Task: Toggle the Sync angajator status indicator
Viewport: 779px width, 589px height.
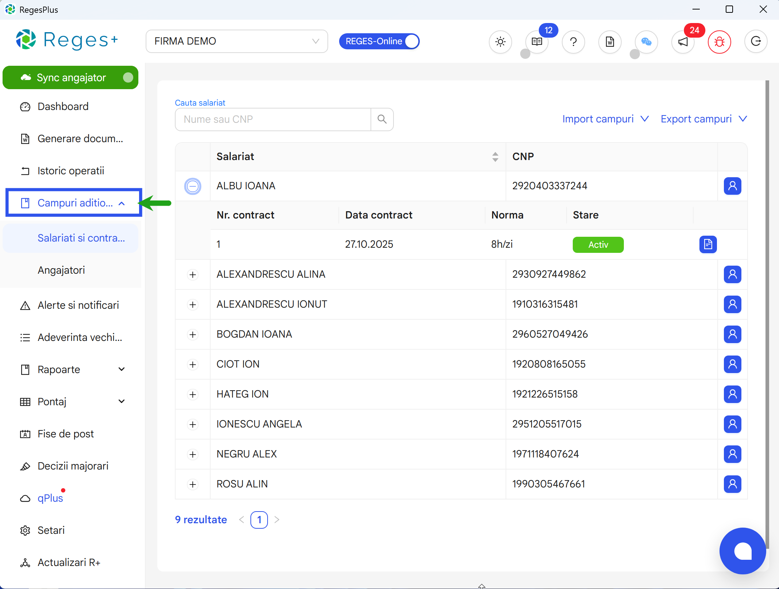Action: (128, 77)
